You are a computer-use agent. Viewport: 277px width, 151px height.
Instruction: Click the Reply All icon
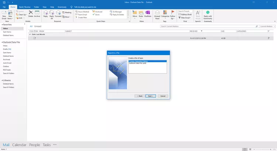52,13
